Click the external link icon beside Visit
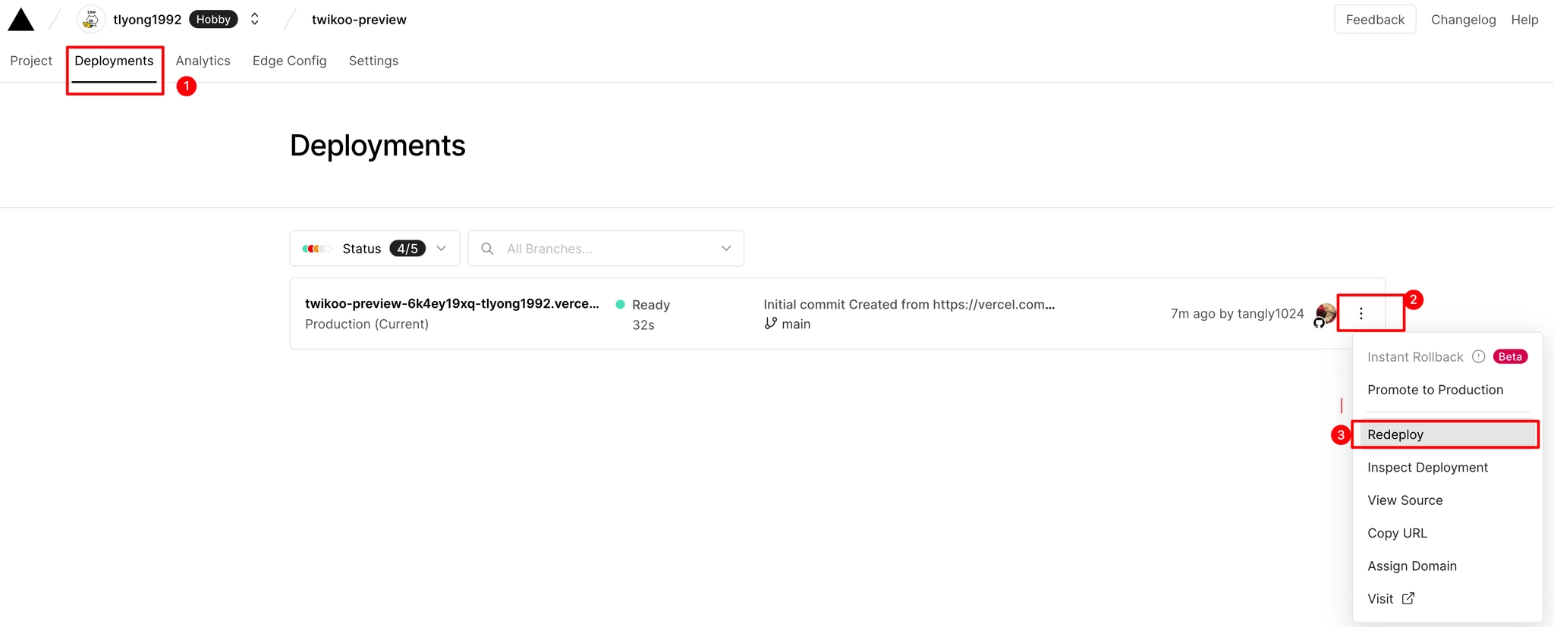Image resolution: width=1554 pixels, height=627 pixels. point(1408,598)
